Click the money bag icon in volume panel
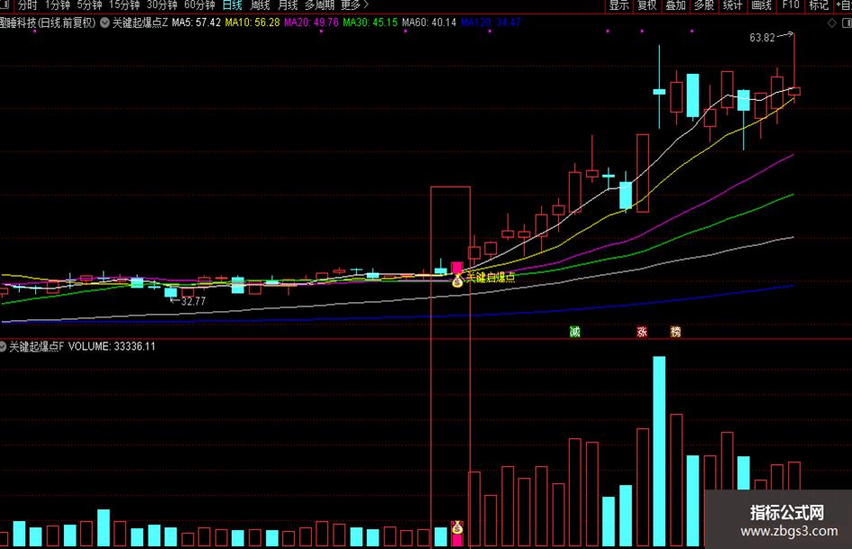The image size is (852, 549). 457,526
